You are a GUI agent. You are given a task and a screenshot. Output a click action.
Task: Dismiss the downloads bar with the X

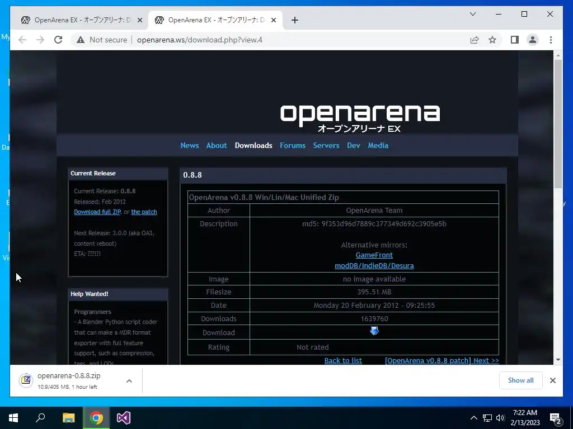tap(552, 380)
